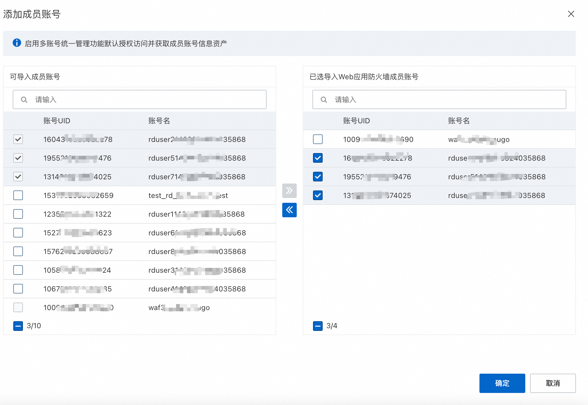Check left row with UID ending 1322
This screenshot has width=588, height=405.
(x=18, y=214)
